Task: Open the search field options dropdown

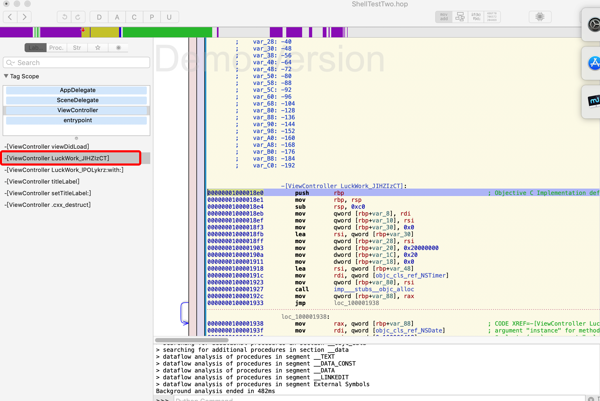Action: click(x=11, y=63)
